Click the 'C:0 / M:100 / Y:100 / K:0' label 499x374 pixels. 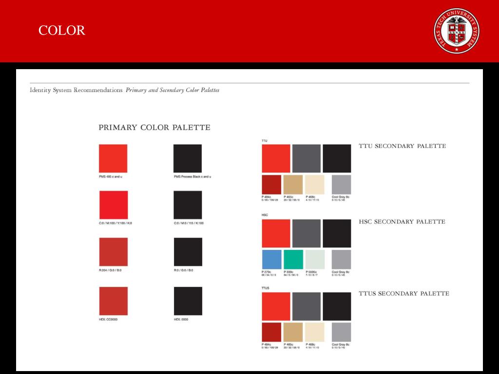point(115,223)
